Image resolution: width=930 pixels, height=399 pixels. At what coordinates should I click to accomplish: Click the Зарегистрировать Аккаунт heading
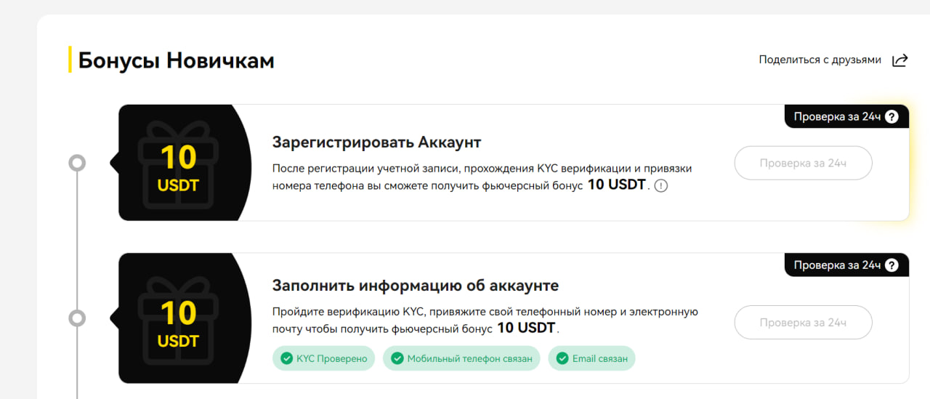pyautogui.click(x=376, y=142)
